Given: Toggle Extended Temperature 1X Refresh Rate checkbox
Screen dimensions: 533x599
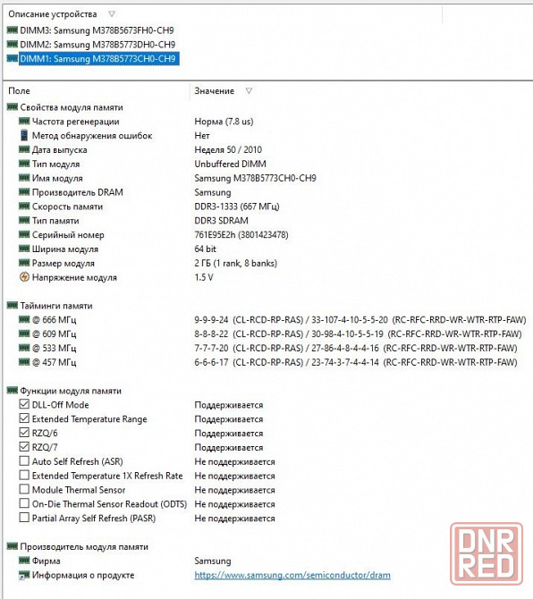Looking at the screenshot, I should coord(24,475).
